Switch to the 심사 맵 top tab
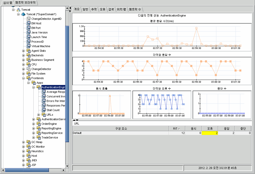 click(x=8, y=3)
